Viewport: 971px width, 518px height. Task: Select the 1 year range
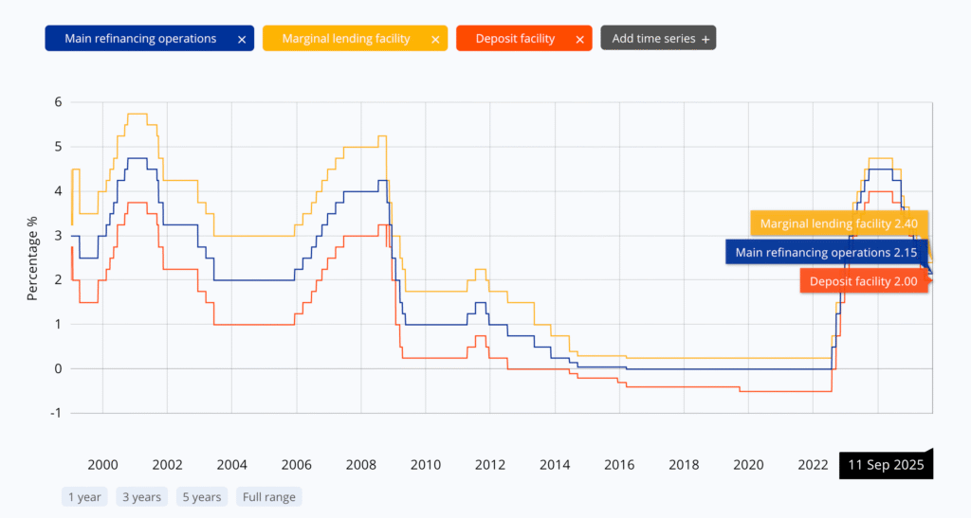click(85, 496)
